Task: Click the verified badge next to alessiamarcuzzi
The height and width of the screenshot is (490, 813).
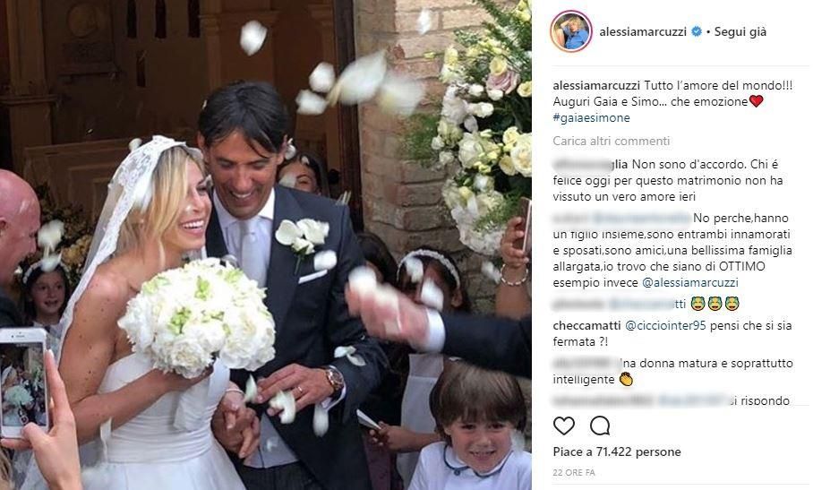Action: (x=697, y=31)
